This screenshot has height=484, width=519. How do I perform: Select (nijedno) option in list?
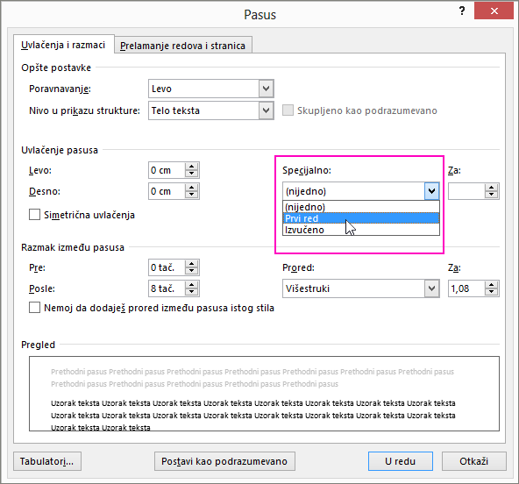pyautogui.click(x=361, y=207)
